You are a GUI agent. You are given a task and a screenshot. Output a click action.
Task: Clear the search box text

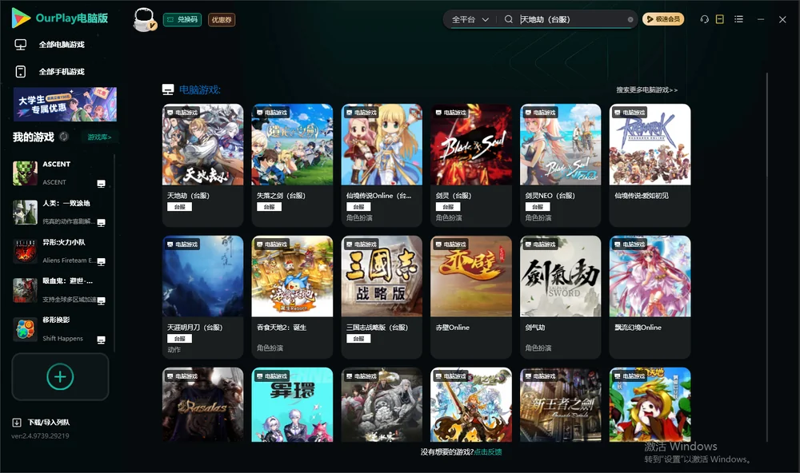630,20
